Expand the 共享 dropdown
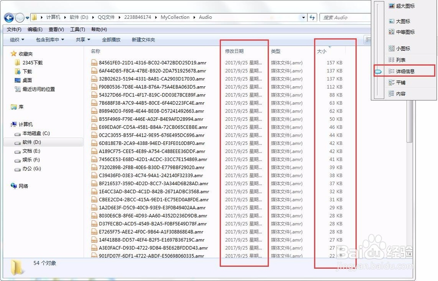438x281 pixels. click(x=83, y=40)
